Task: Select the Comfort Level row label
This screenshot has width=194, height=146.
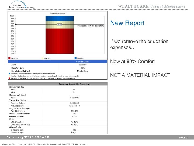Action: click(x=18, y=68)
